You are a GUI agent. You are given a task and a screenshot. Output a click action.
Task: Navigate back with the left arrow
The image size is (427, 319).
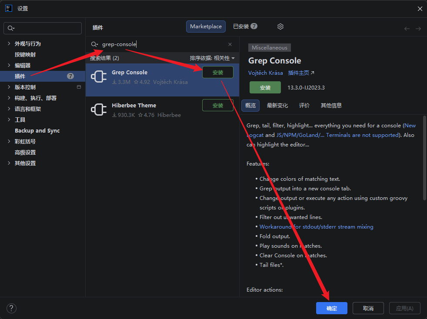pos(407,29)
